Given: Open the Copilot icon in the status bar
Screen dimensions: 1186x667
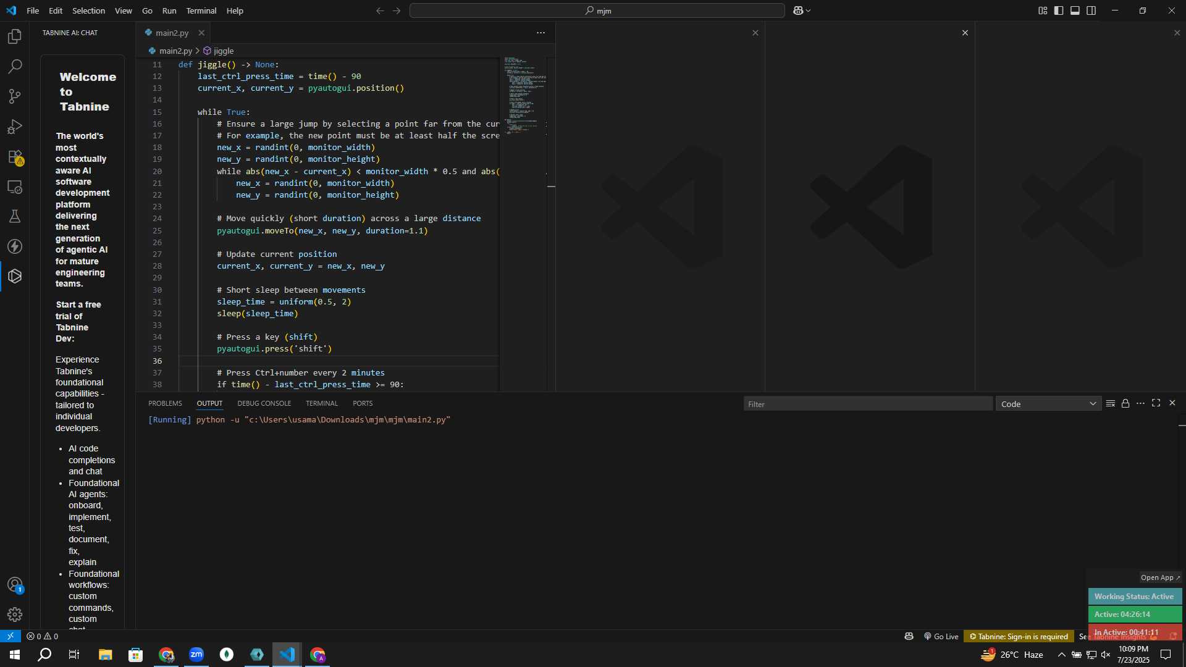Looking at the screenshot, I should click(x=909, y=636).
